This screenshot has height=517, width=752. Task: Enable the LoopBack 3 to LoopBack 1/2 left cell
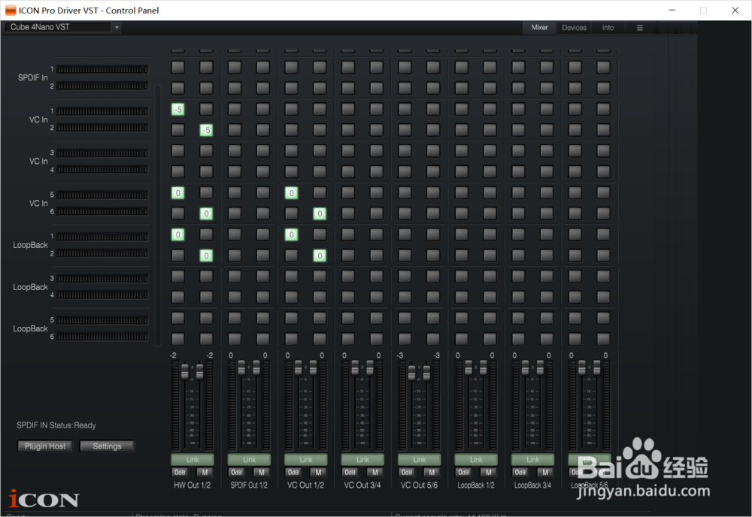[x=462, y=277]
